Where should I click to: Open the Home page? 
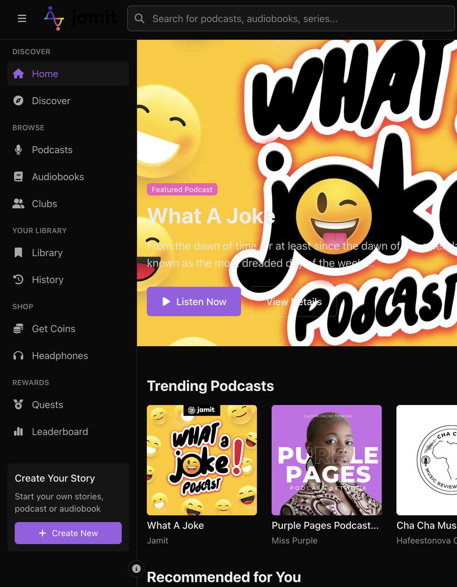pyautogui.click(x=68, y=74)
